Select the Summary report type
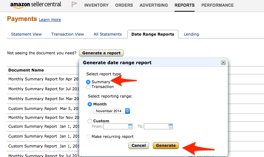The width and height of the screenshot is (264, 157). click(88, 82)
